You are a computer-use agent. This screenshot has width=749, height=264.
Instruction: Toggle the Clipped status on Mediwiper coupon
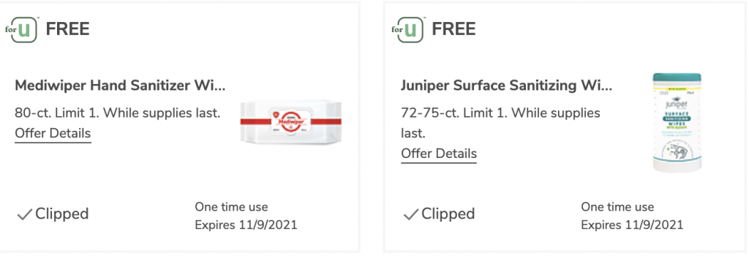click(53, 214)
